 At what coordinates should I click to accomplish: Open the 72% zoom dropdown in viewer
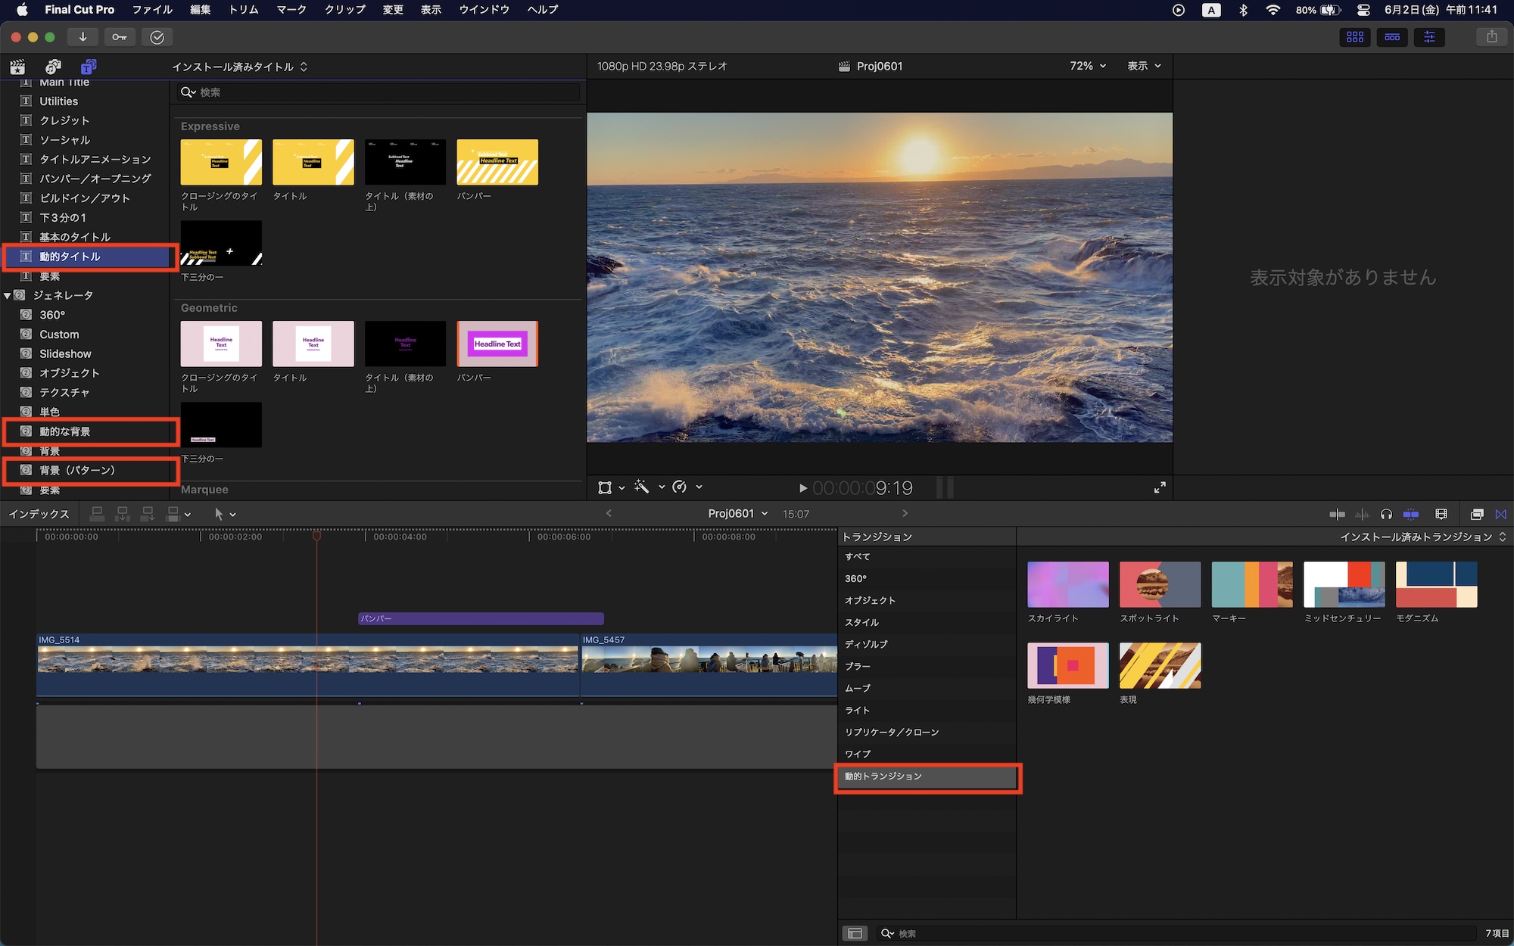click(x=1086, y=66)
